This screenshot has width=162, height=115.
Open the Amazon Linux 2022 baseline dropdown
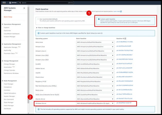point(95,55)
